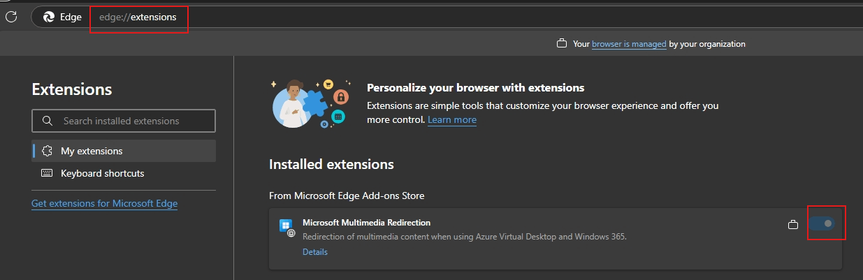Click the Installed extensions heading
This screenshot has width=863, height=280.
click(x=331, y=165)
